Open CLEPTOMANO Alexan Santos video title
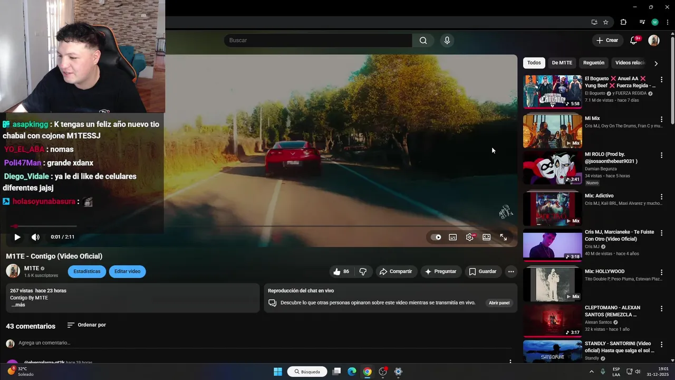 pyautogui.click(x=612, y=311)
